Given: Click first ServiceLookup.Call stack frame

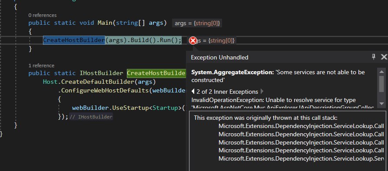Looking at the screenshot, I should click(x=301, y=126).
